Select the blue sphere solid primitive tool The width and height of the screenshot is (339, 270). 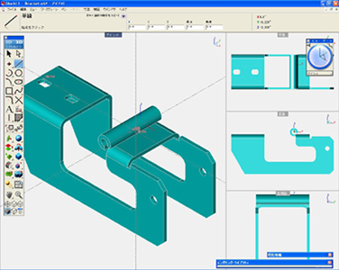click(x=19, y=138)
